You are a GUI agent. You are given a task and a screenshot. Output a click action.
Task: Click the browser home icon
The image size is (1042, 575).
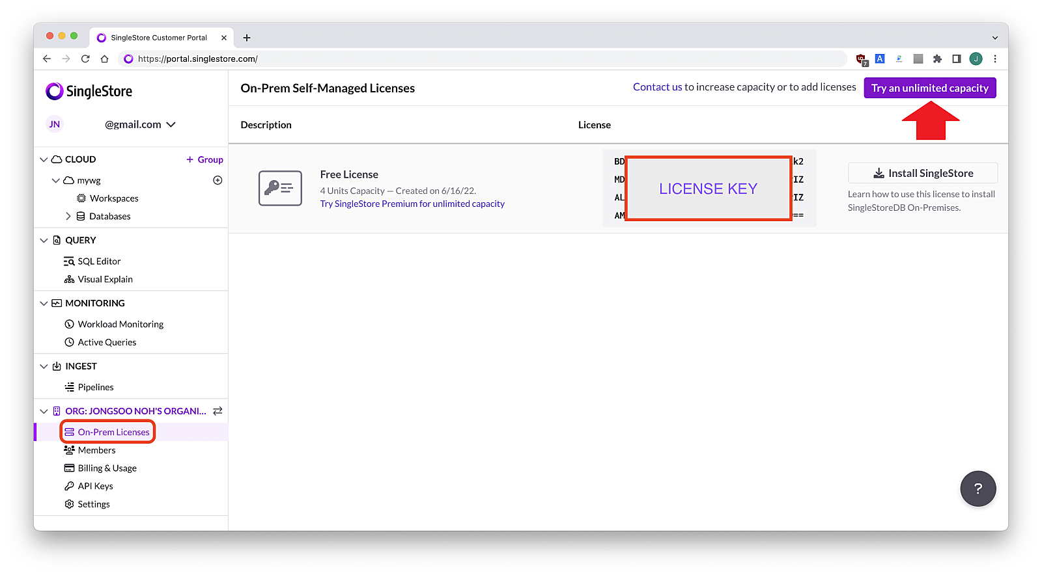pyautogui.click(x=104, y=59)
